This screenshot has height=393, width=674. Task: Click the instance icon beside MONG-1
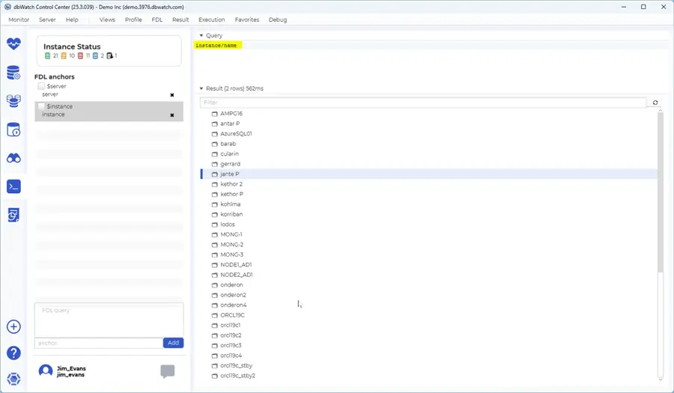[x=214, y=235]
